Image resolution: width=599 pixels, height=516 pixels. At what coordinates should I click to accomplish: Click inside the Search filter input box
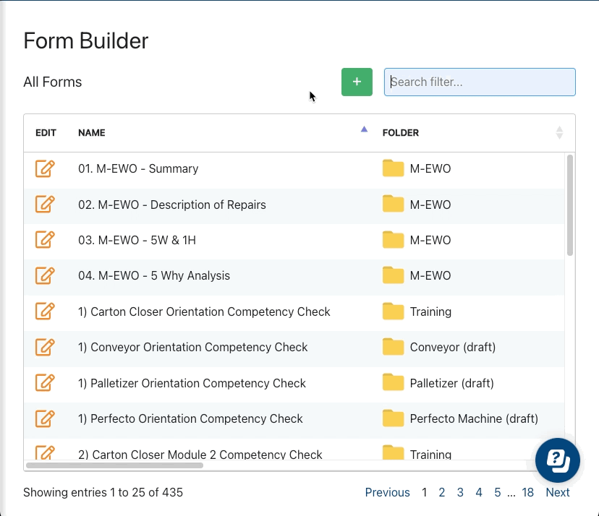pyautogui.click(x=480, y=82)
